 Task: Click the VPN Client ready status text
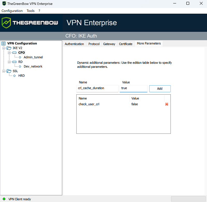coord(20,199)
